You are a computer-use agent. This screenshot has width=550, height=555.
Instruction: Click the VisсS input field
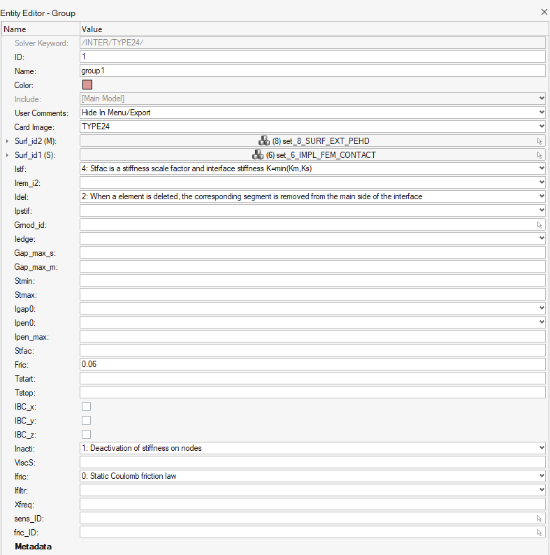312,462
